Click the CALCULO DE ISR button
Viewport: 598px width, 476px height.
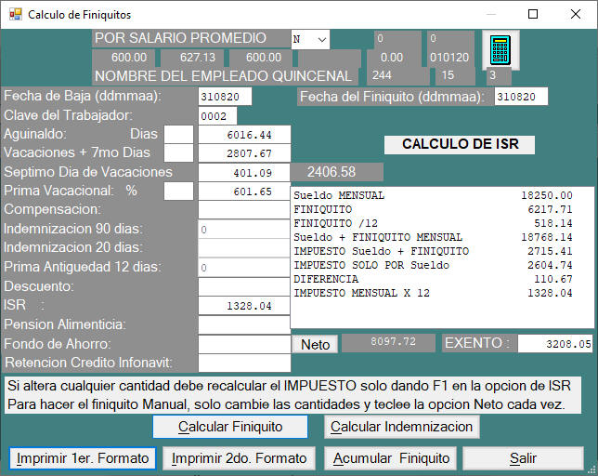point(459,144)
